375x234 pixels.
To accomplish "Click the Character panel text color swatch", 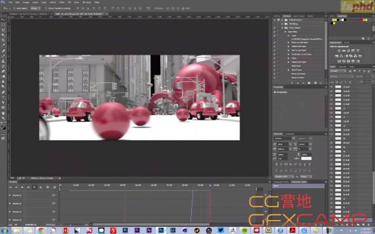I will 306,158.
